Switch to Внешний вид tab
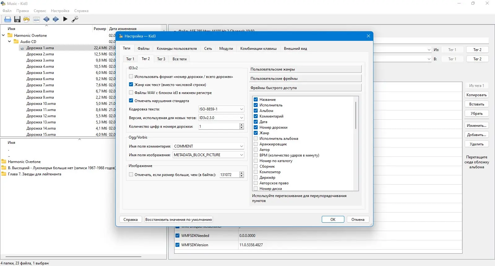 click(295, 49)
